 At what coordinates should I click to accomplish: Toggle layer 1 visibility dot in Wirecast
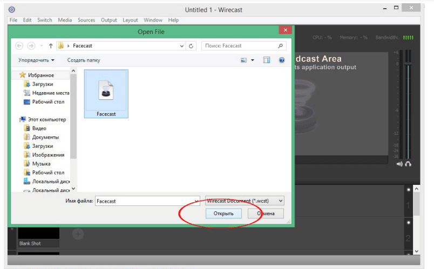(x=409, y=190)
